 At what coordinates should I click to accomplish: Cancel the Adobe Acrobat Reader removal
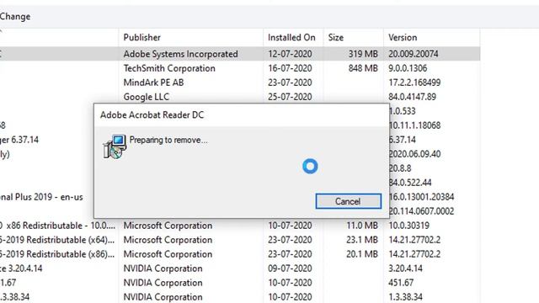(x=348, y=201)
